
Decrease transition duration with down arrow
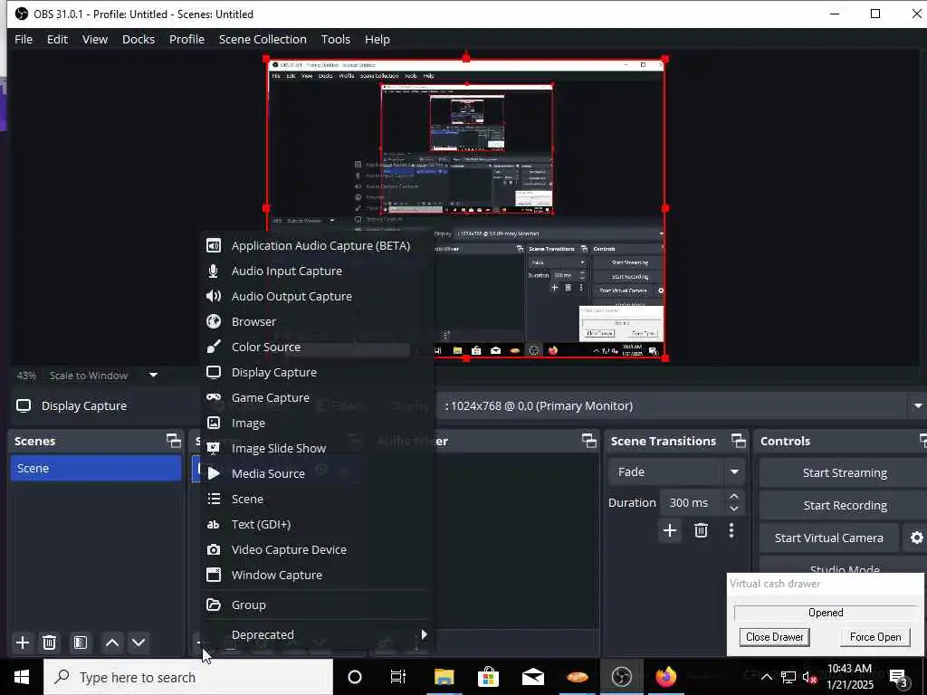point(733,509)
